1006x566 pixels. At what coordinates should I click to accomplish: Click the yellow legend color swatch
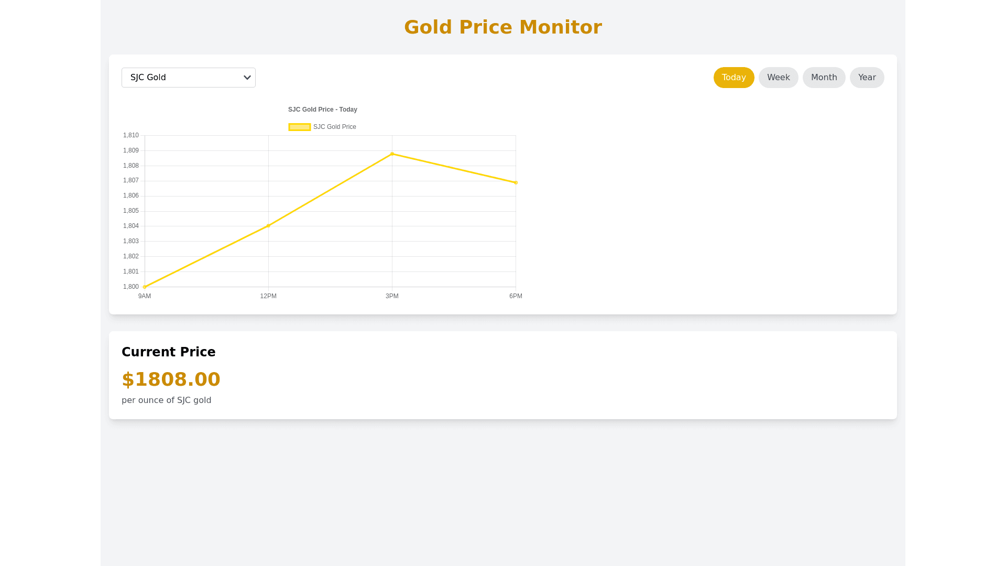(300, 127)
